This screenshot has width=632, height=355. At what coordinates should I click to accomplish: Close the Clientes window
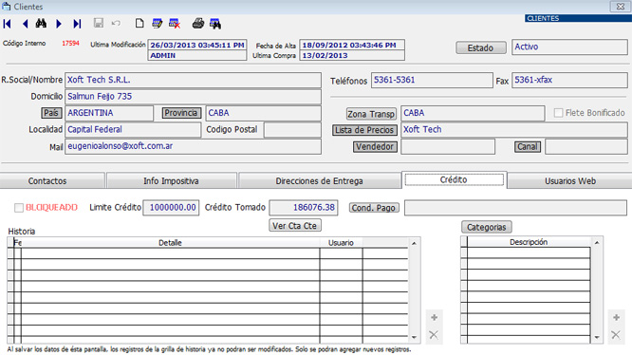pos(620,7)
